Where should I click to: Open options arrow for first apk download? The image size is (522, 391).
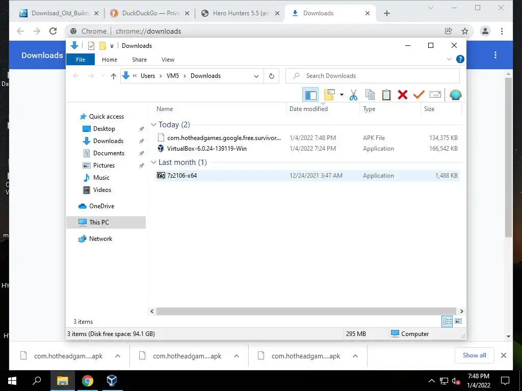[x=118, y=356]
